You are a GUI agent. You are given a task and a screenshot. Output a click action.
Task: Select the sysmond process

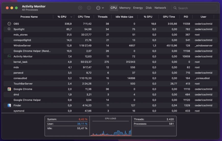click(19, 111)
